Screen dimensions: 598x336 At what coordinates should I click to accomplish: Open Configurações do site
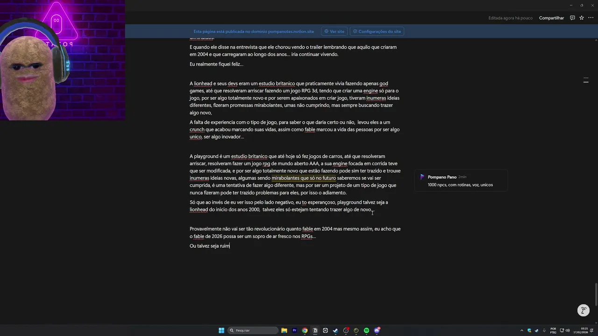[377, 31]
